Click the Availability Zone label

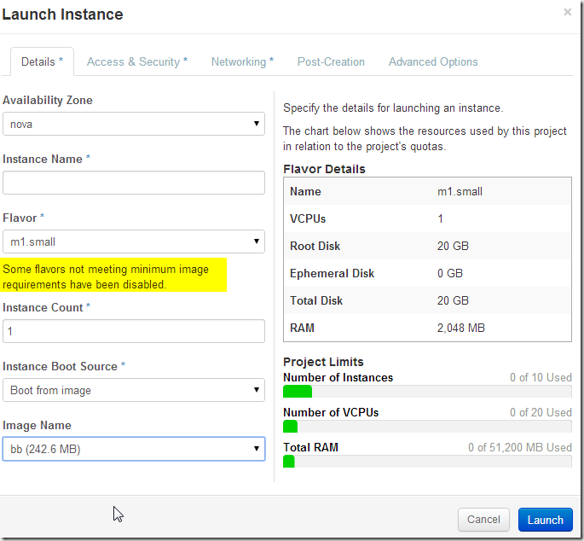[48, 100]
